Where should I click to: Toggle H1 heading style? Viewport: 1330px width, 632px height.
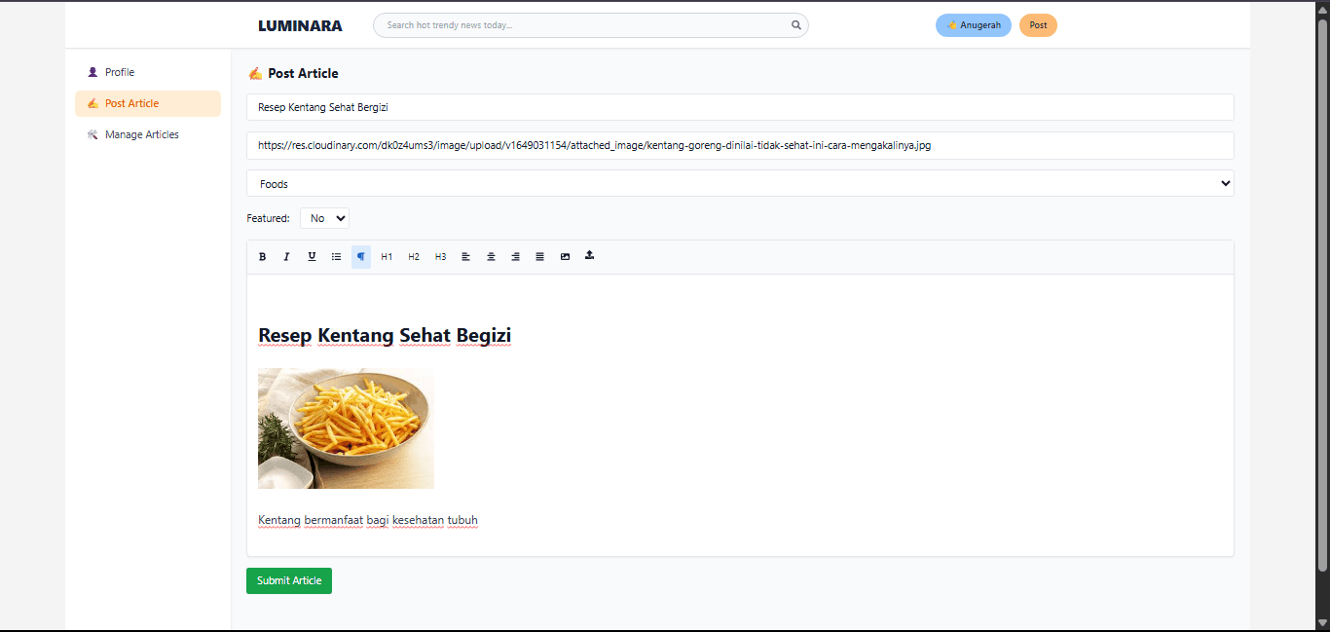click(x=387, y=257)
